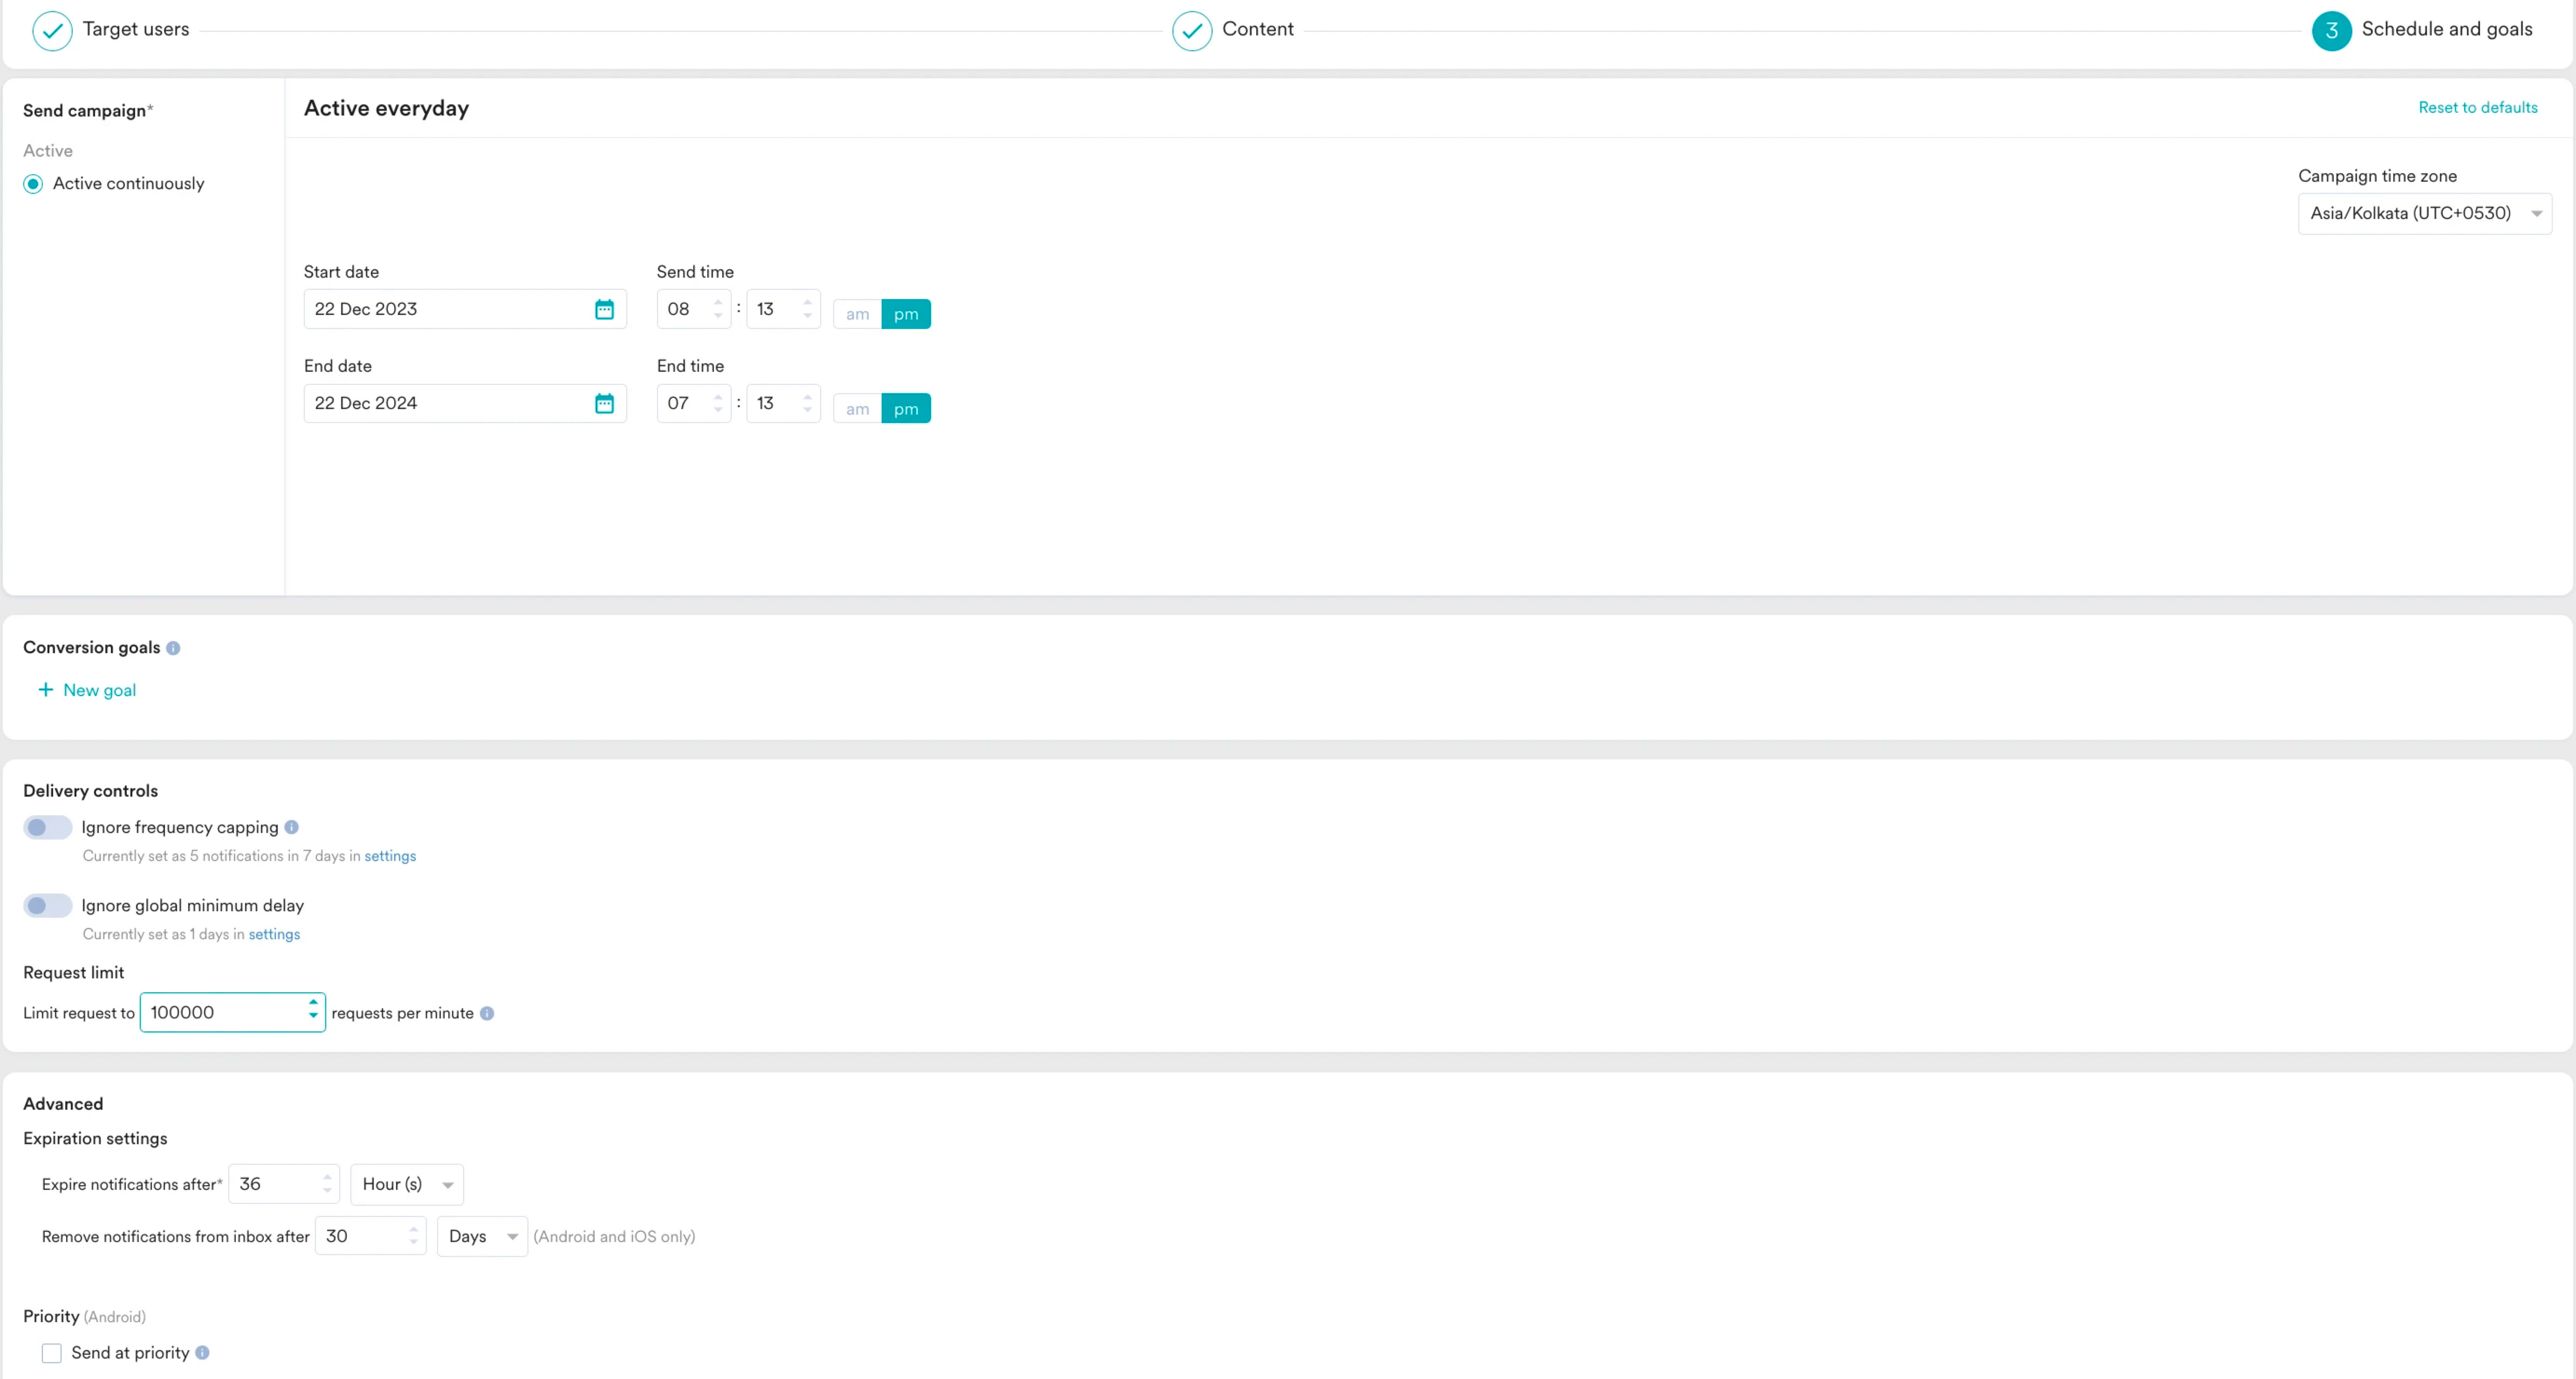This screenshot has height=1379, width=2576.
Task: Click the requests per minute info icon
Action: coord(487,1013)
